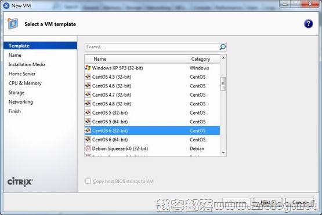
Task: Go to the Name step
Action: [15, 55]
